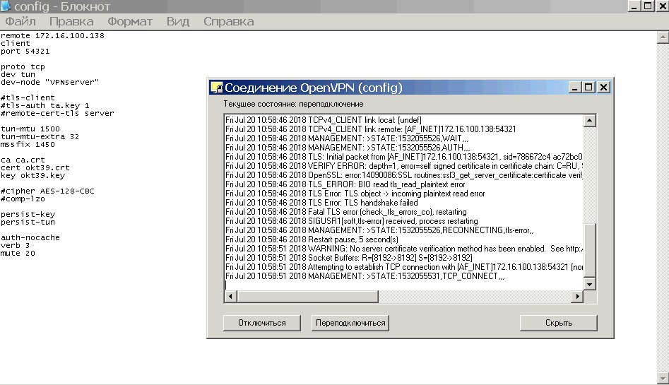Click the 'verb 3' line in Notepad
Viewport: 669px width, 385px height.
click(x=15, y=245)
